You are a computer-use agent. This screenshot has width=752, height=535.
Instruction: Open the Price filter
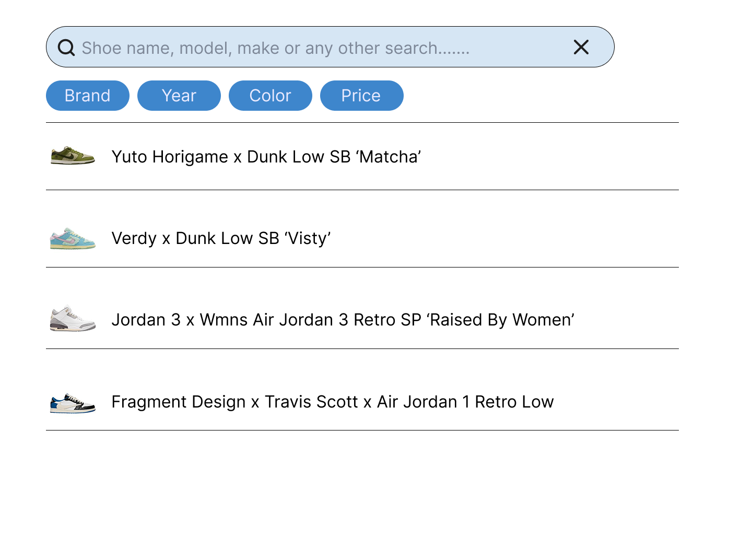pos(362,96)
